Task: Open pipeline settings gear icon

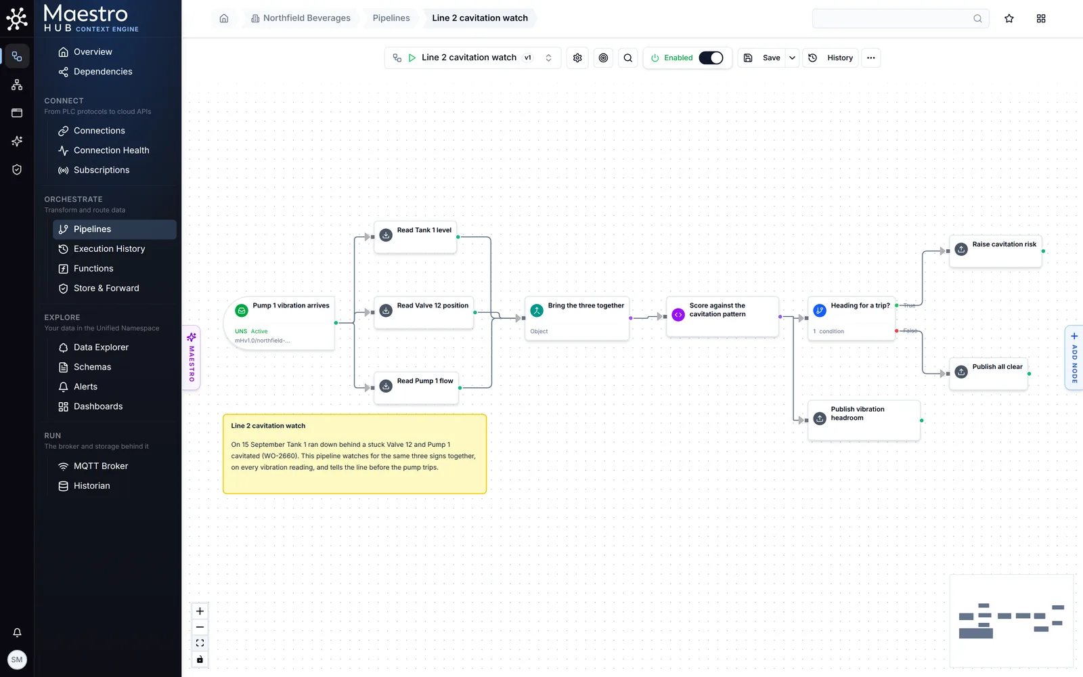Action: click(x=577, y=58)
